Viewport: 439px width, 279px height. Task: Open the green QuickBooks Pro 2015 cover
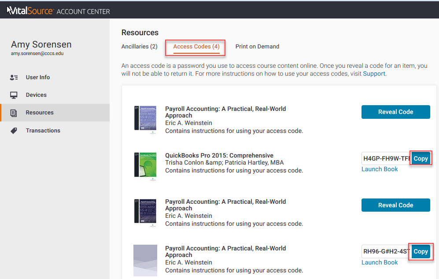point(145,165)
